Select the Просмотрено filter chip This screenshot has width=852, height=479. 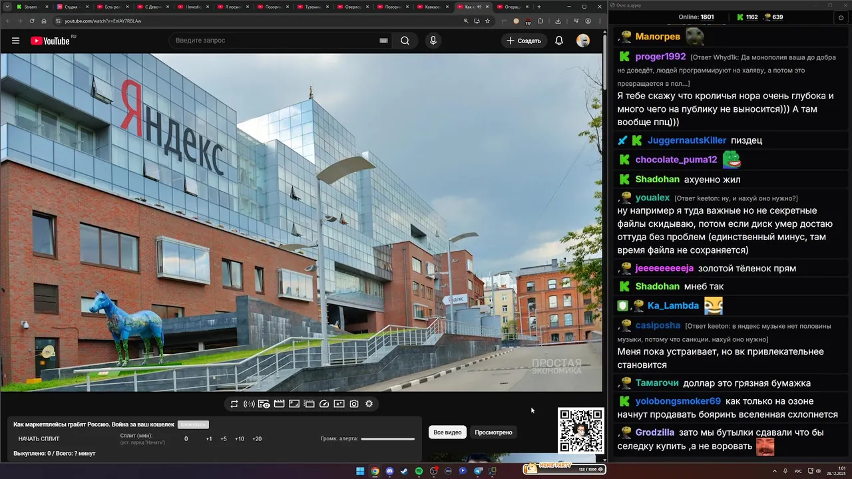[493, 432]
